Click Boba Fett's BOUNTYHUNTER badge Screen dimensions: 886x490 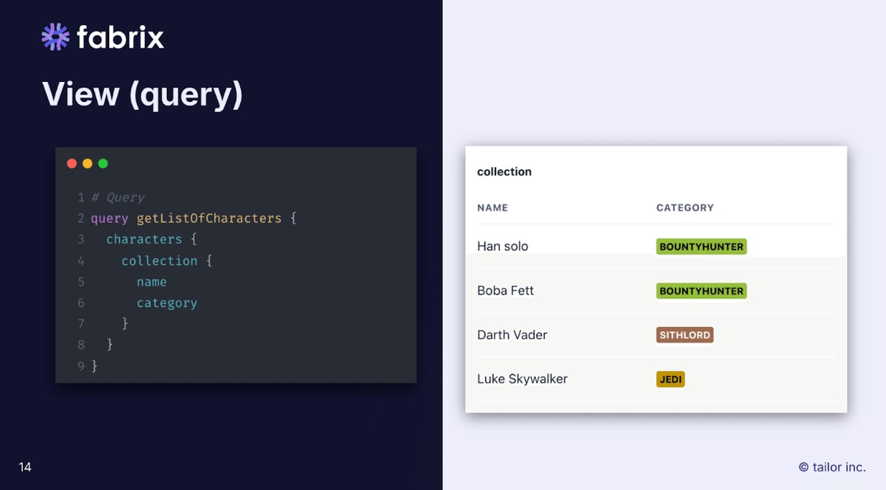point(701,291)
